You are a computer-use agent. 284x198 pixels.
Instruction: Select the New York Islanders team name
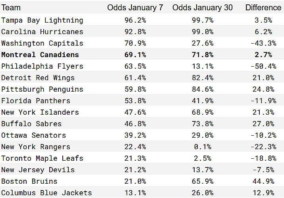40,112
